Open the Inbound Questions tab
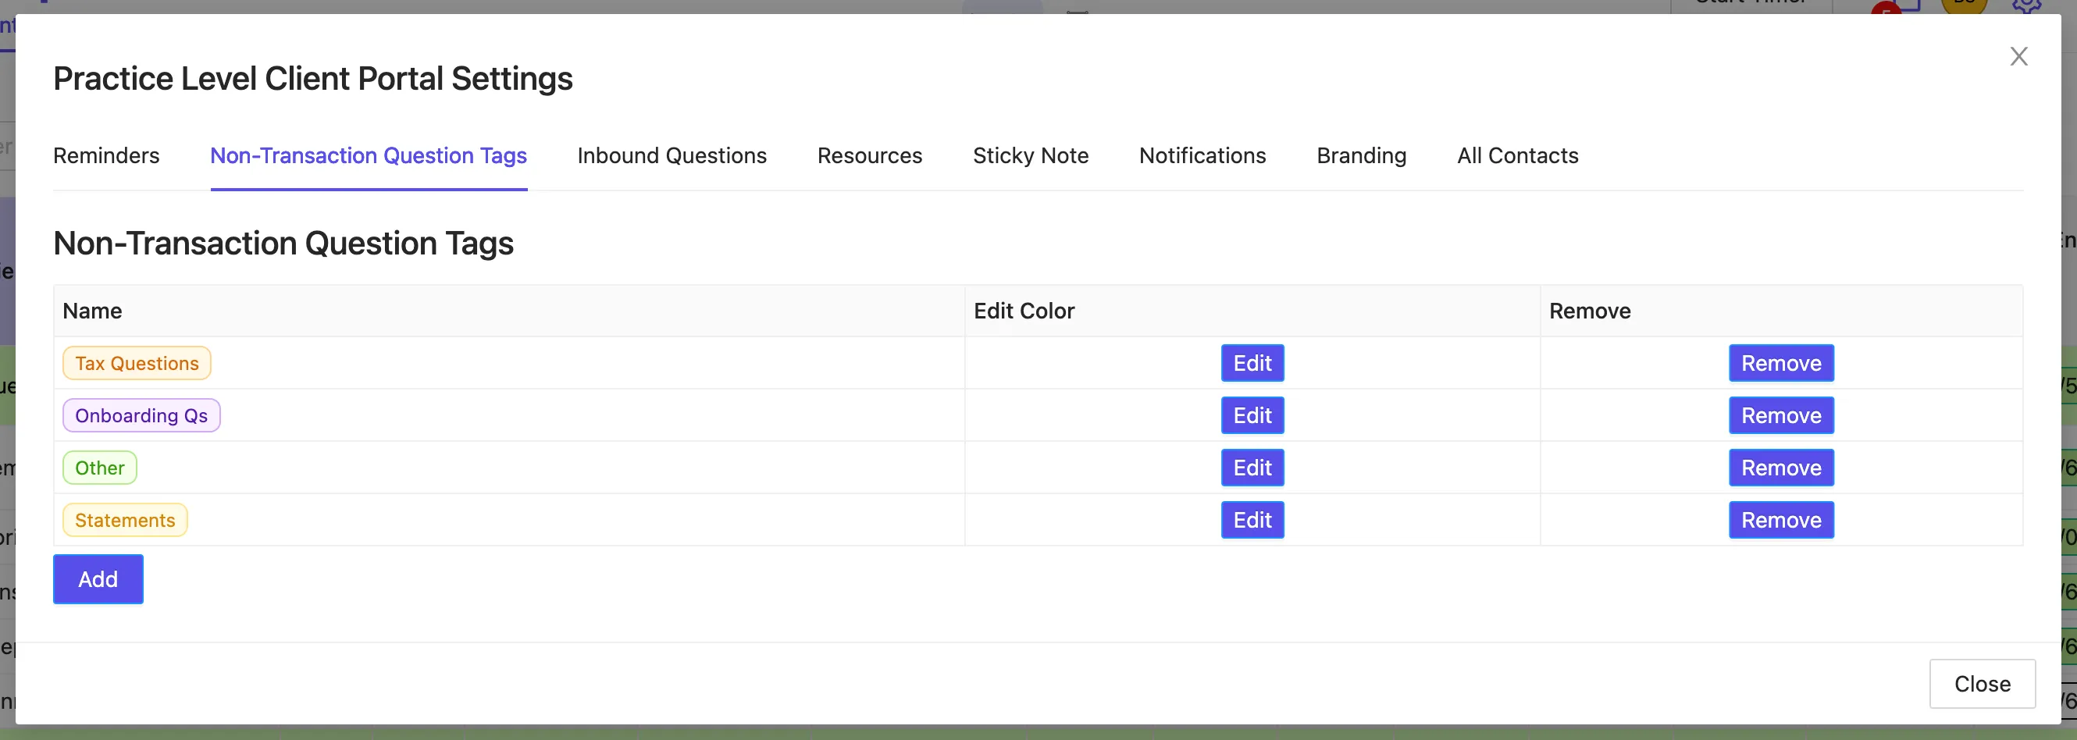 point(672,155)
